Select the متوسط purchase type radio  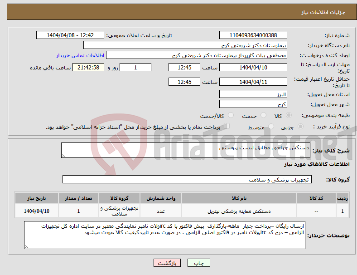pyautogui.click(x=271, y=126)
